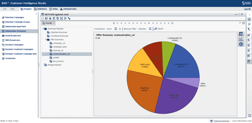Collapse the Offer Summary tree folder
Viewport: 252px width, 123px height.
(x=46, y=40)
